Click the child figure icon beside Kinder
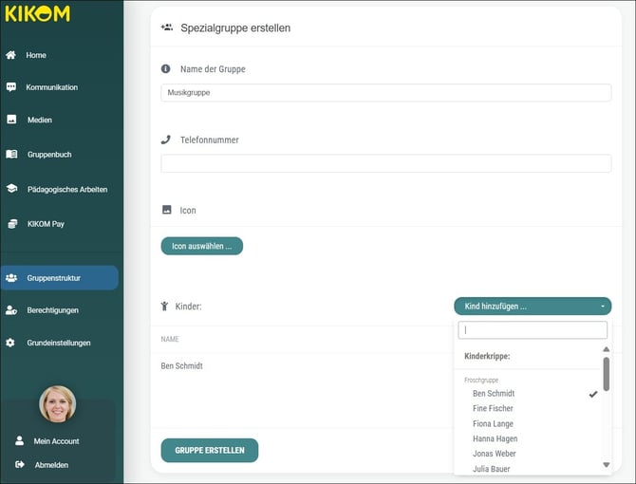This screenshot has width=636, height=484. point(164,306)
